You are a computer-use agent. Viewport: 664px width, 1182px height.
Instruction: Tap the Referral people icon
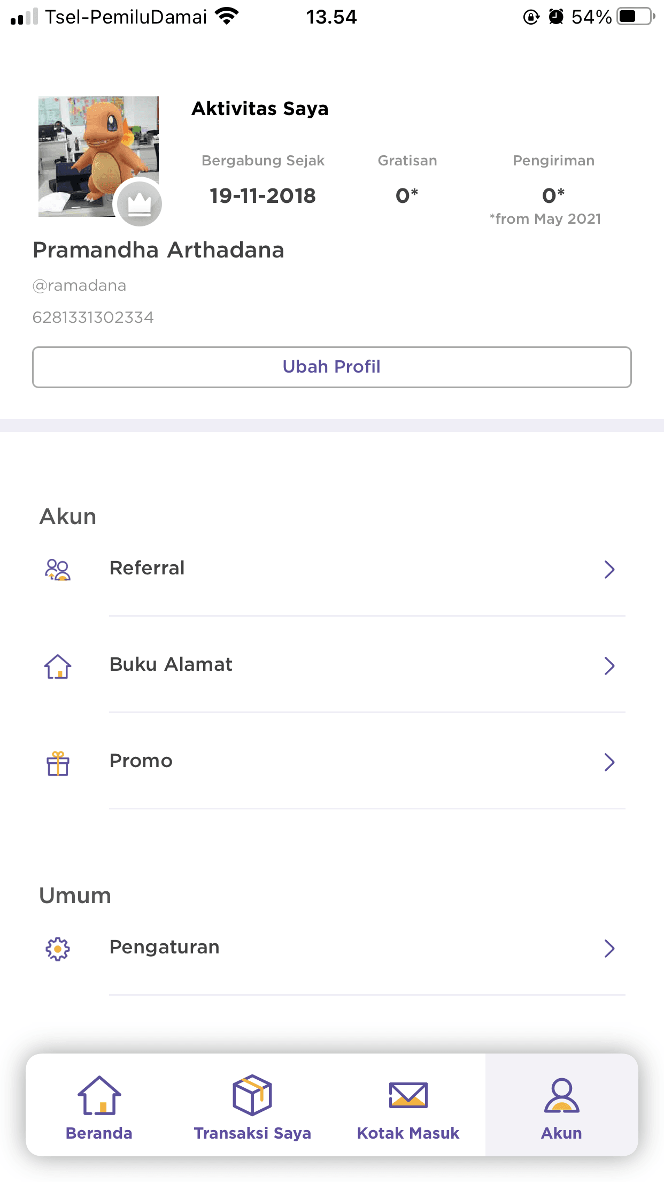(x=58, y=570)
